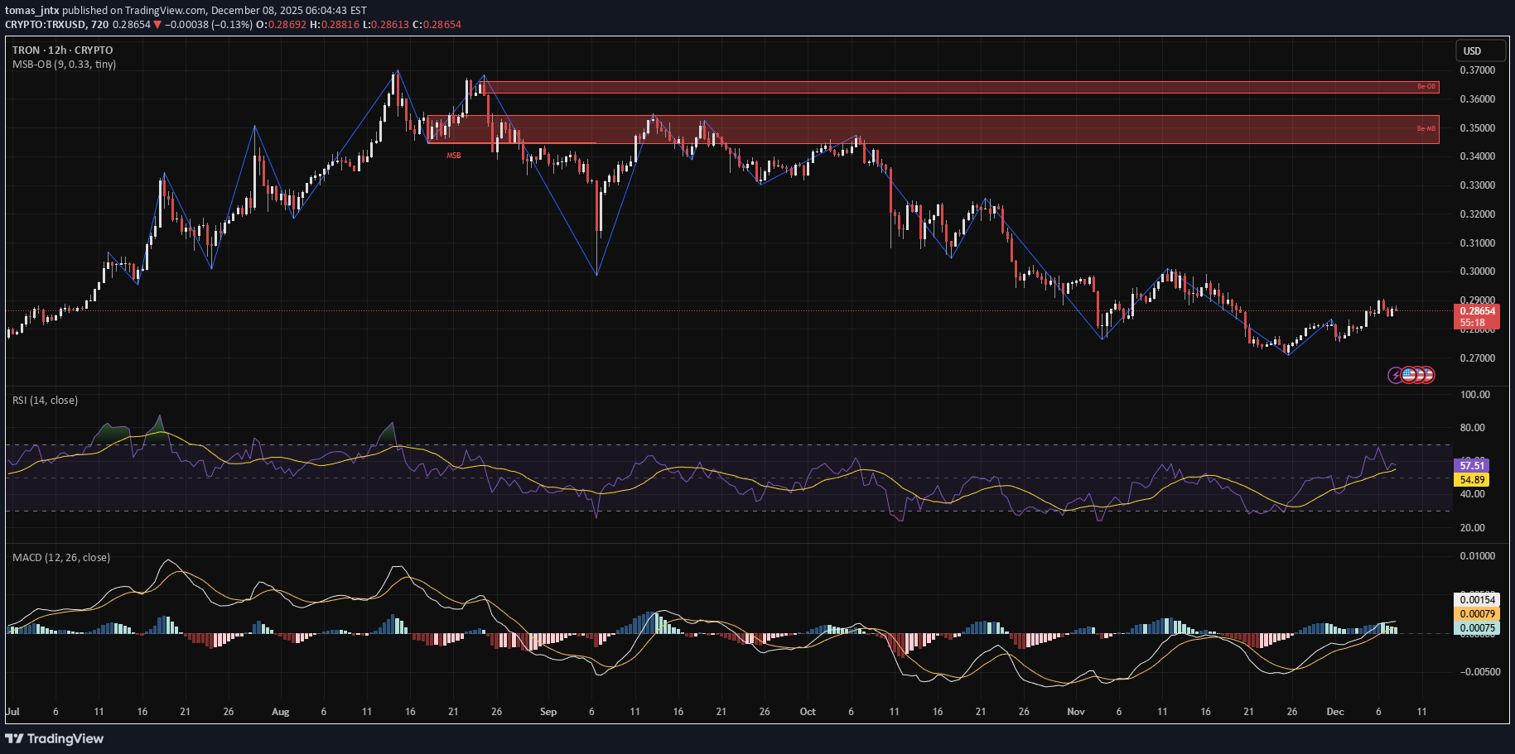
Task: Open the USD currency selector
Action: coord(1480,50)
